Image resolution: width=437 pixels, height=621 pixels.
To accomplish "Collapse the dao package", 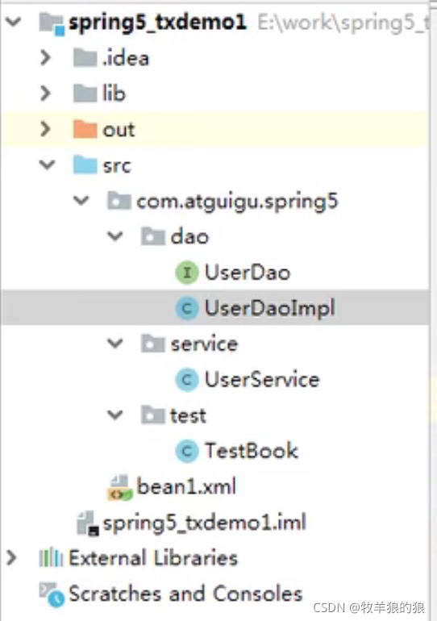I will coord(115,236).
